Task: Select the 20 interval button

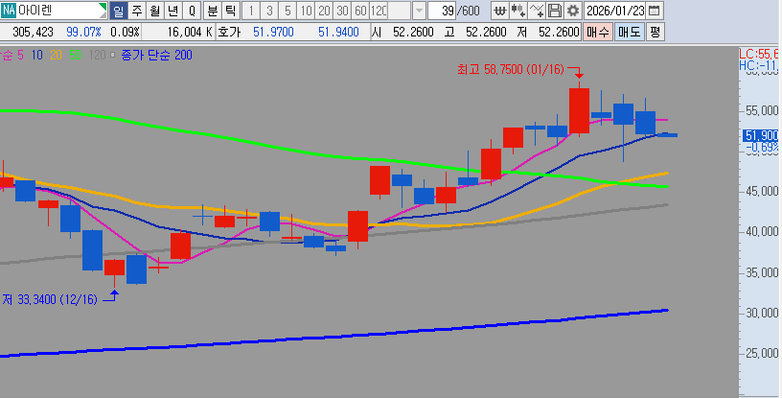Action: tap(324, 11)
